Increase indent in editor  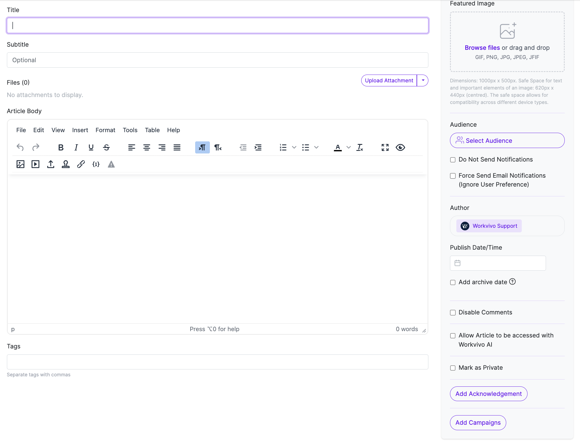258,147
